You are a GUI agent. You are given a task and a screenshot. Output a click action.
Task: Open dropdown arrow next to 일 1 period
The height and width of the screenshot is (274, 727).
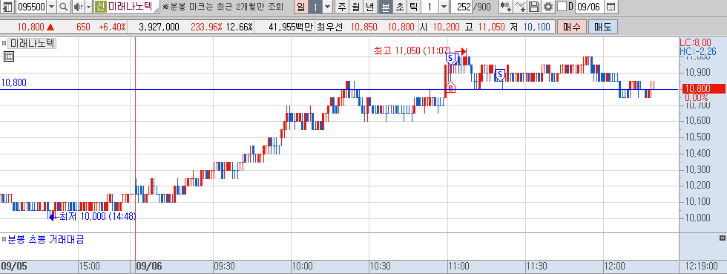pyautogui.click(x=327, y=7)
